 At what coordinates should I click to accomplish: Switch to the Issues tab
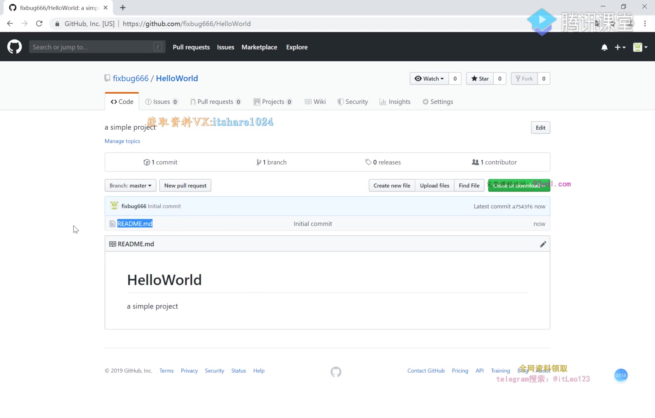[162, 102]
